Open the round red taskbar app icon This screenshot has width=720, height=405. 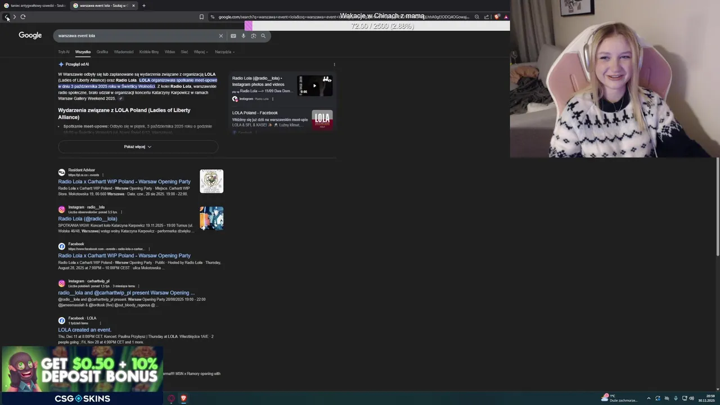click(x=172, y=398)
